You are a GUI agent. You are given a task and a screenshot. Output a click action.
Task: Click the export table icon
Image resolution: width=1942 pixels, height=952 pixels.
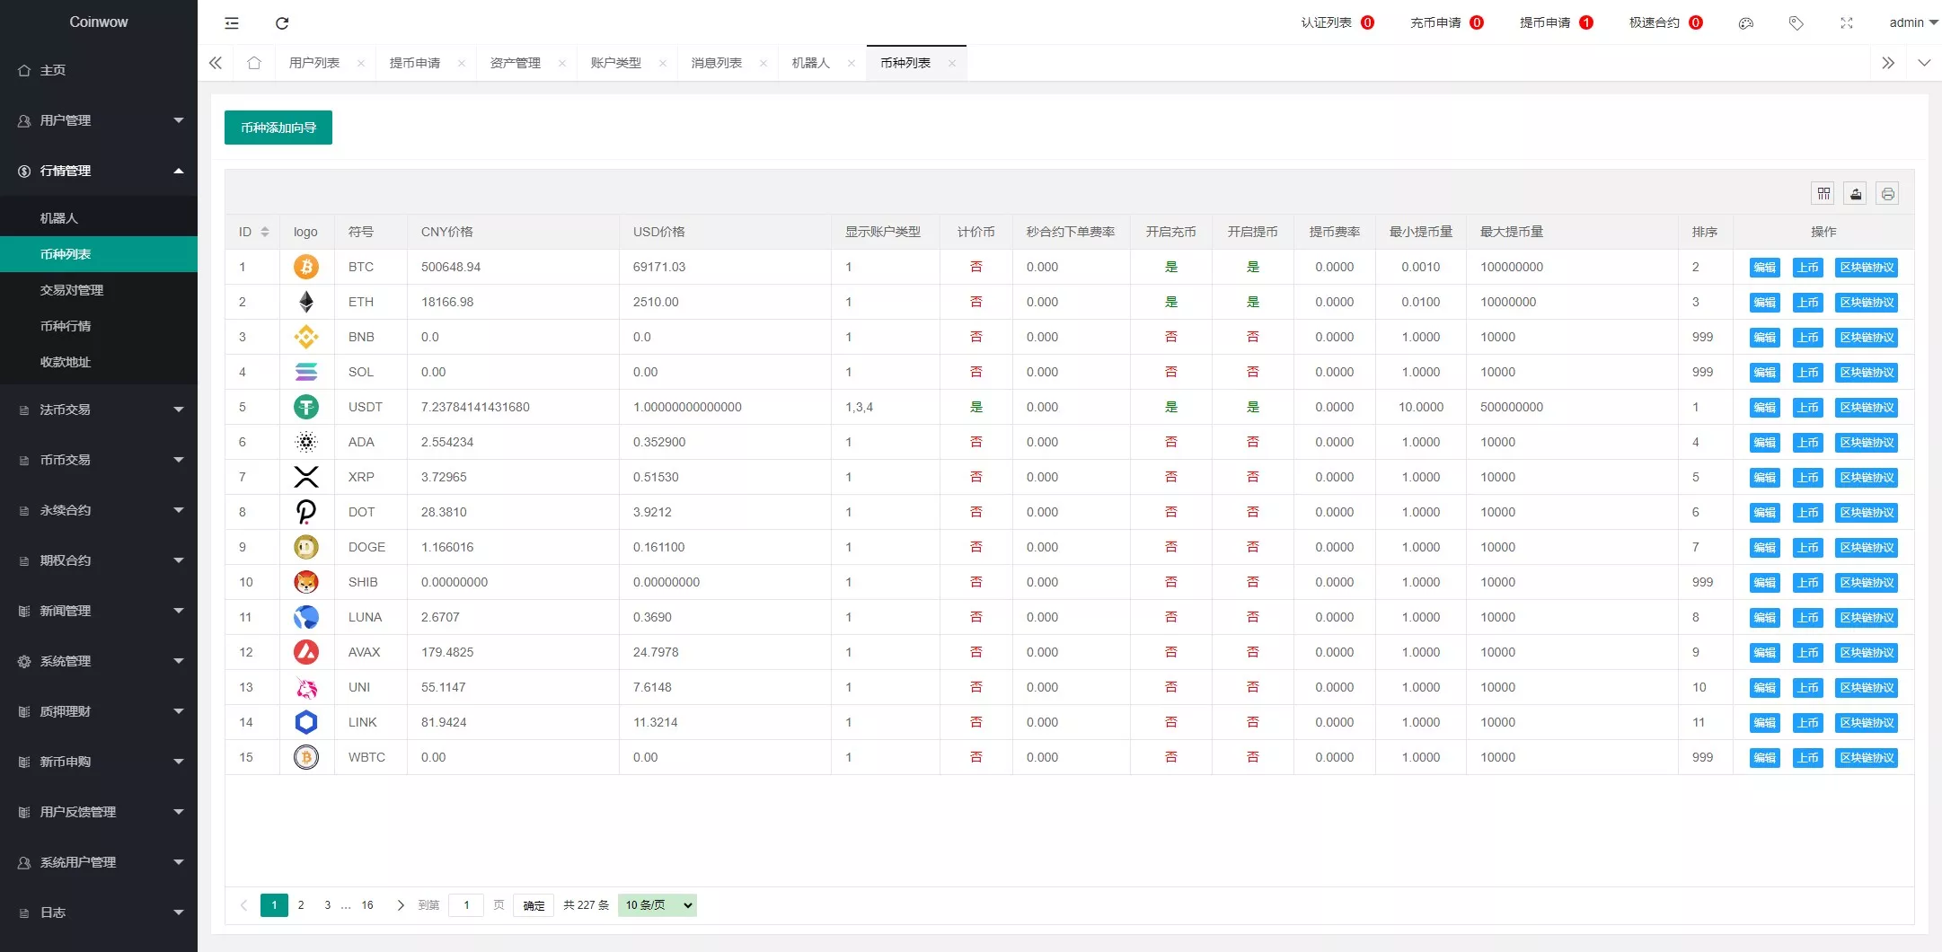[1856, 194]
